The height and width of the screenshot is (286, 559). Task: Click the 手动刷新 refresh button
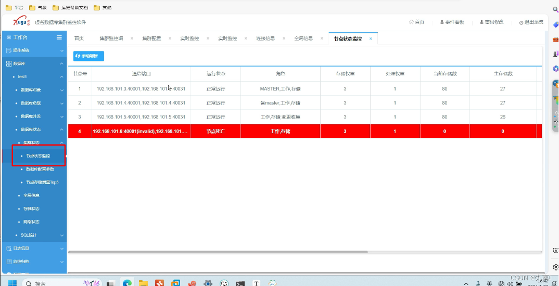coord(89,56)
